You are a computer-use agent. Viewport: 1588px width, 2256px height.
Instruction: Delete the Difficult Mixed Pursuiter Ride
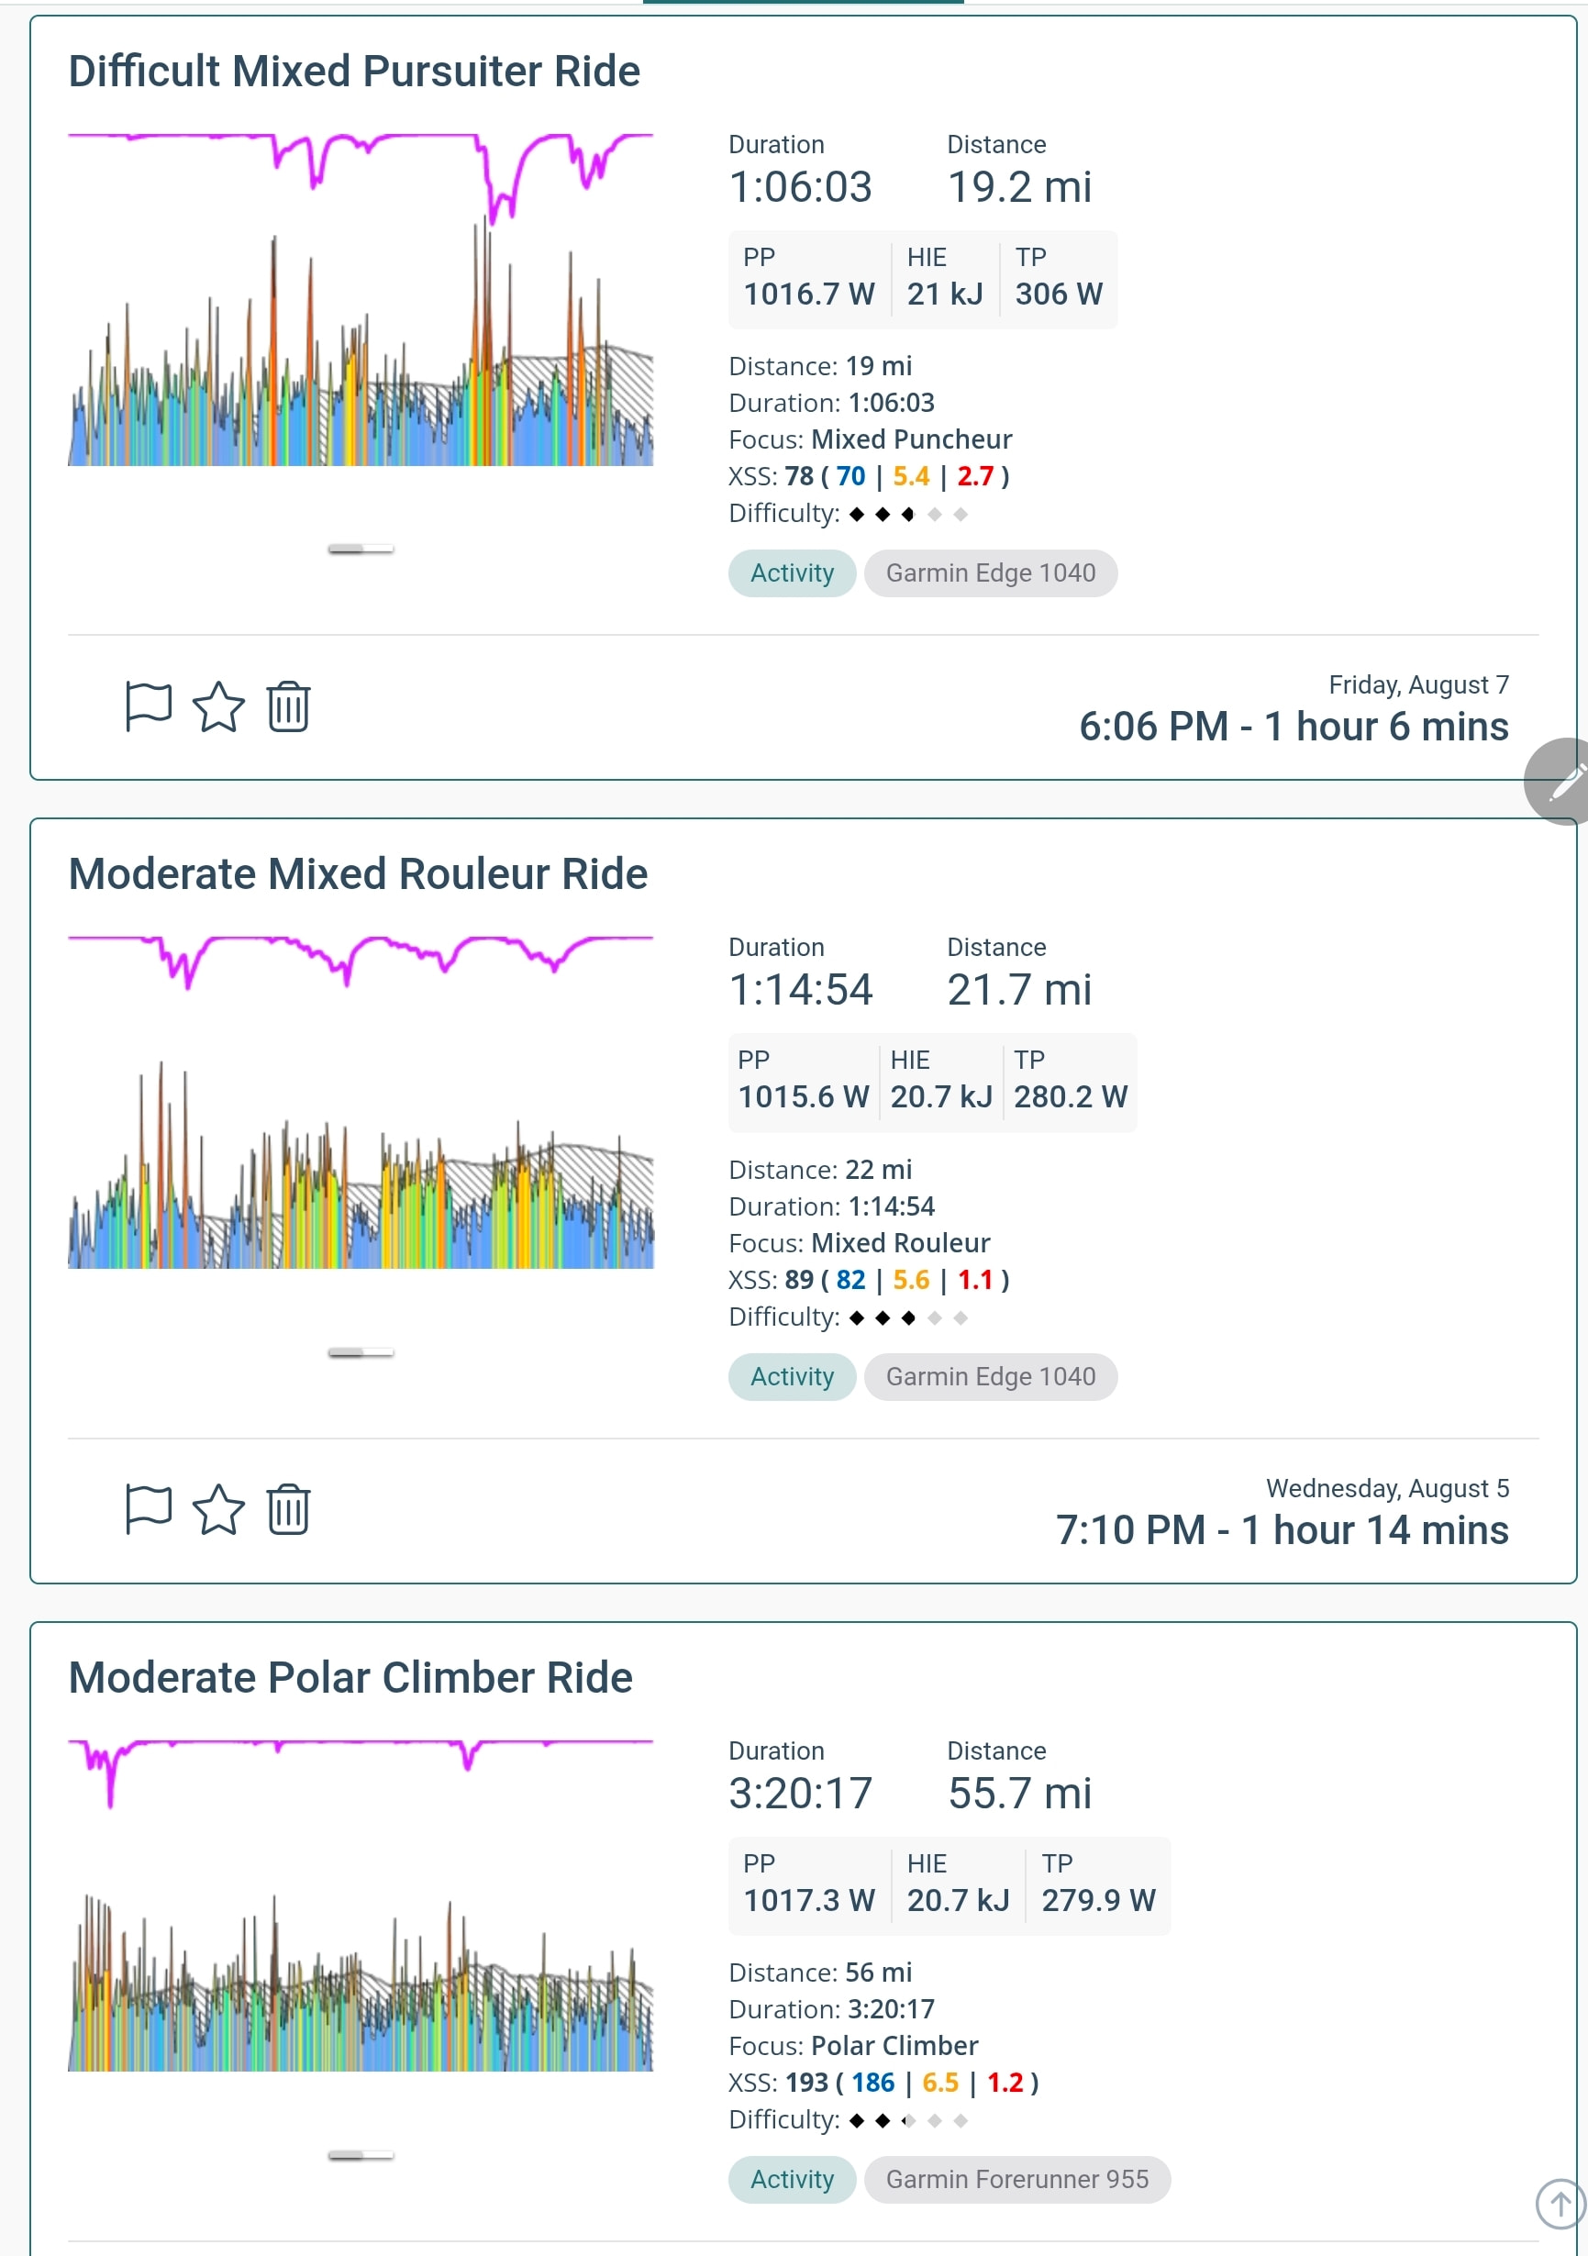click(288, 706)
